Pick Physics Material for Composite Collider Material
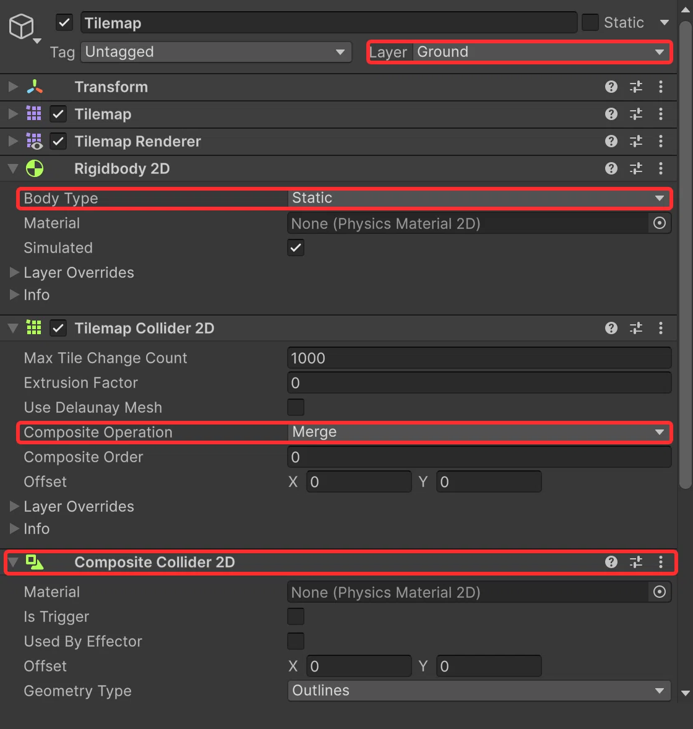Viewport: 693px width, 729px height. (659, 592)
